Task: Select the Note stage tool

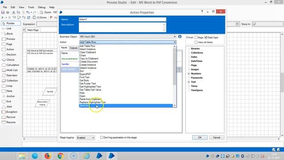Action: coord(7,91)
